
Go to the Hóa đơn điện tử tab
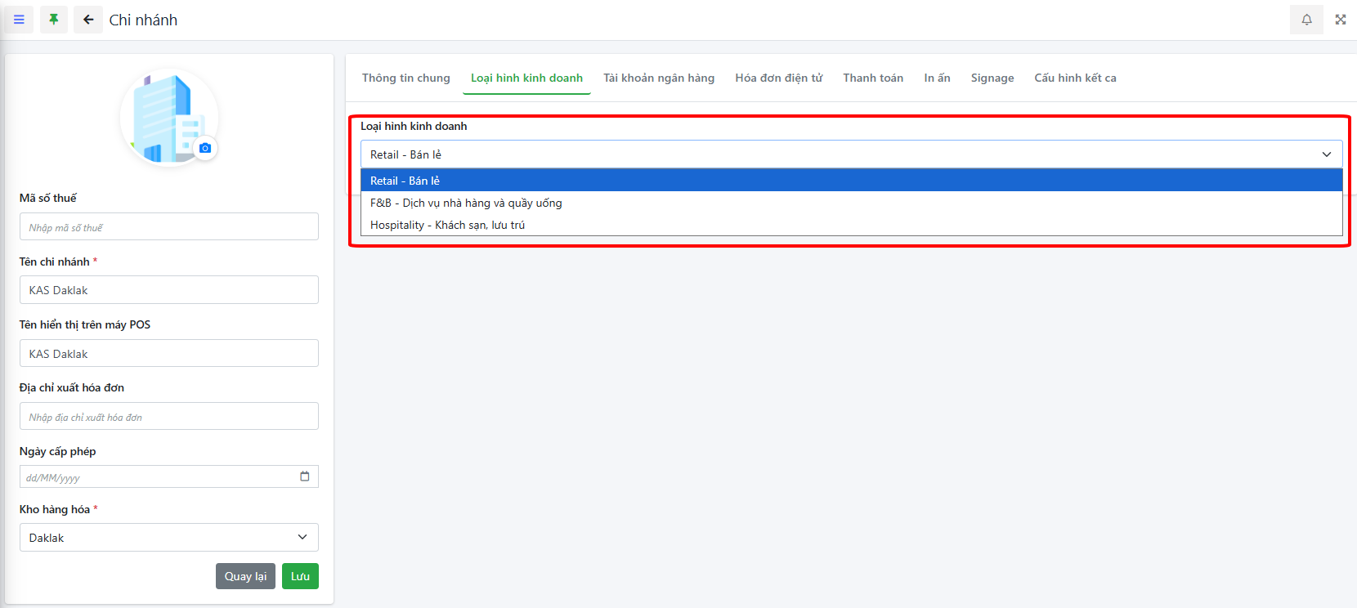pos(778,78)
